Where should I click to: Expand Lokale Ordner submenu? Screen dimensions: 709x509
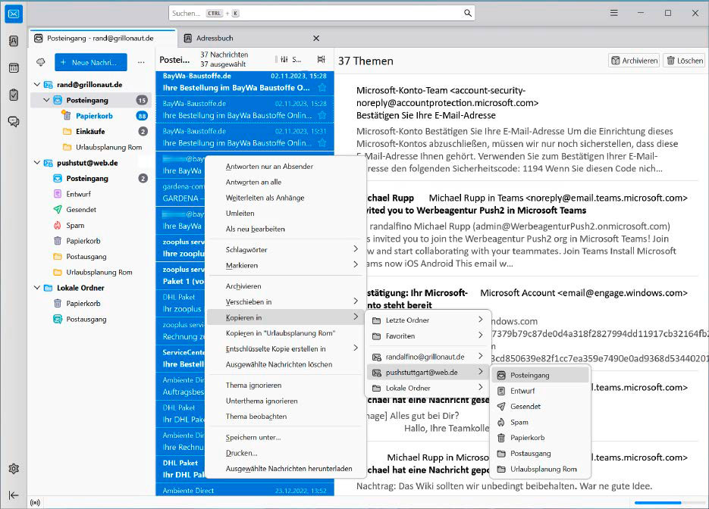[x=428, y=388]
